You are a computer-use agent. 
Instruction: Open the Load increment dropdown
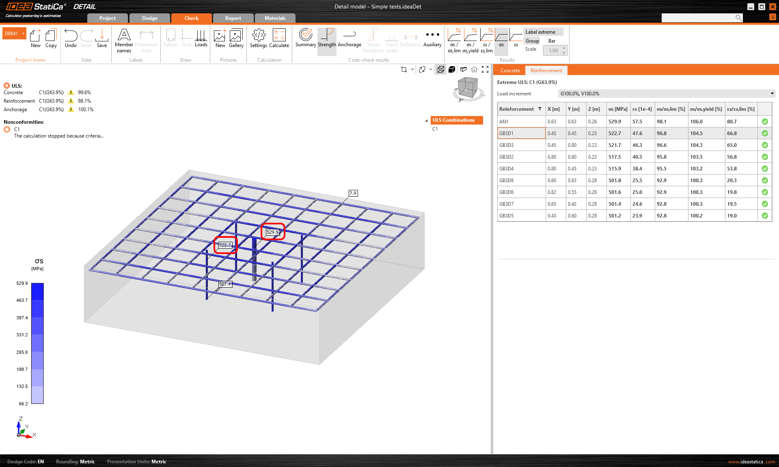pos(772,93)
